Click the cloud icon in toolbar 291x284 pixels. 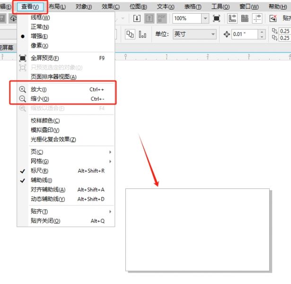pyautogui.click(x=13, y=18)
